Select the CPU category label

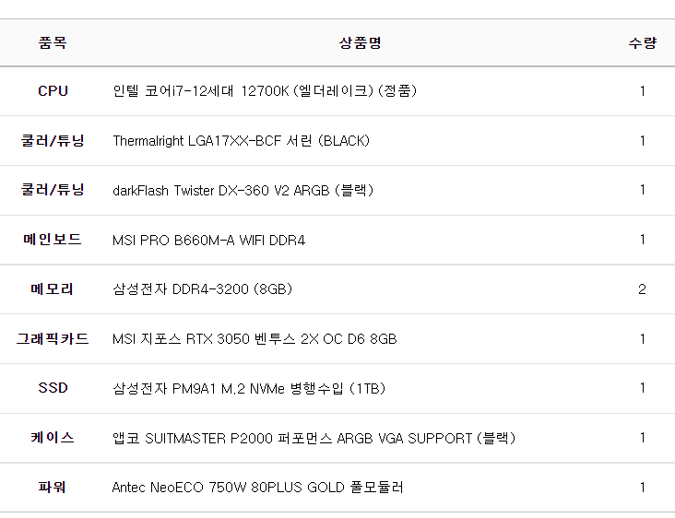coord(53,91)
